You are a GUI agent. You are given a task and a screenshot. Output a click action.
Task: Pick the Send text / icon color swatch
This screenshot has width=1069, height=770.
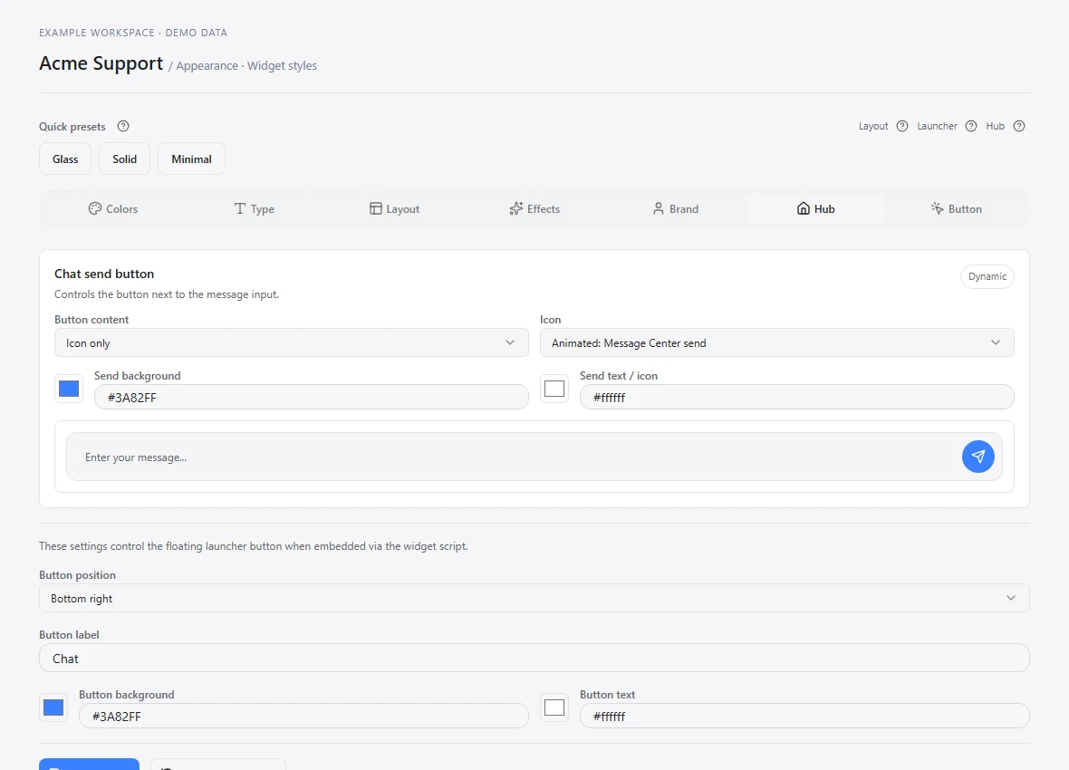pyautogui.click(x=554, y=389)
